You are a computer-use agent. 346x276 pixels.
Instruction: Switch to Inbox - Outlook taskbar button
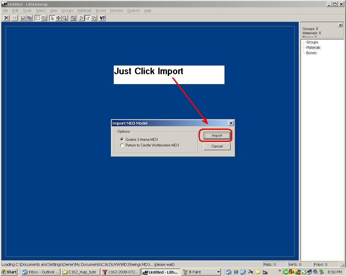[x=41, y=272]
